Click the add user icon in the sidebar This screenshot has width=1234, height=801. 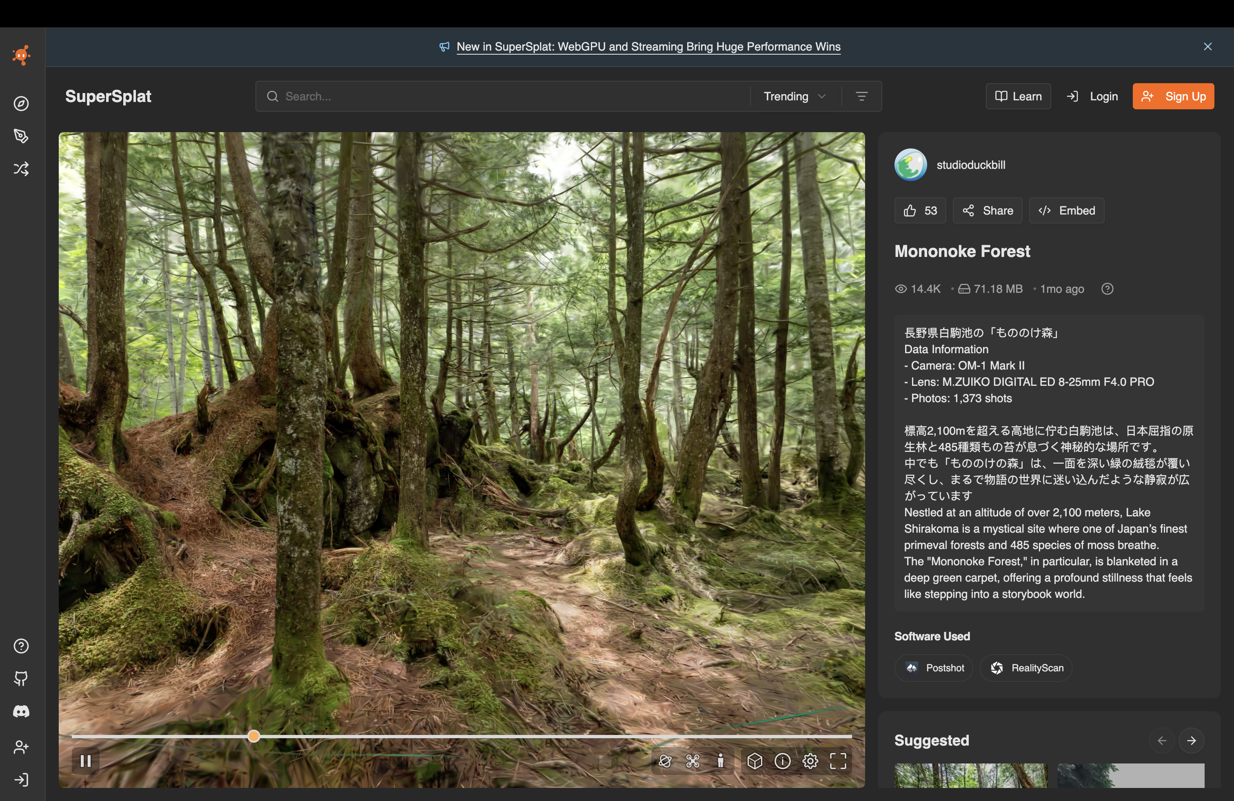point(21,747)
